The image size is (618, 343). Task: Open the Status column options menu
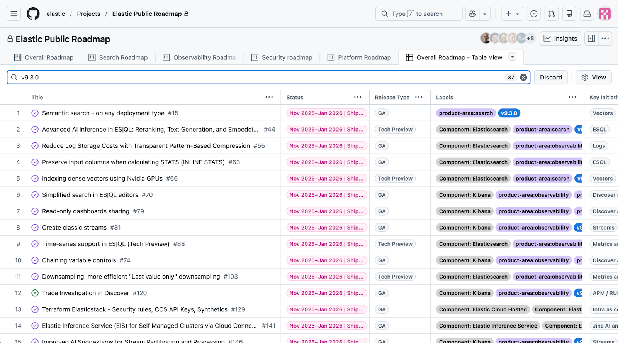pyautogui.click(x=358, y=97)
